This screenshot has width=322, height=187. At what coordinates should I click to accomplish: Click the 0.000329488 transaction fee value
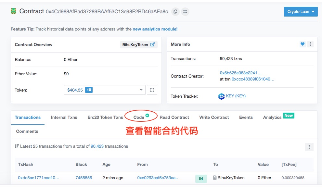pyautogui.click(x=293, y=178)
